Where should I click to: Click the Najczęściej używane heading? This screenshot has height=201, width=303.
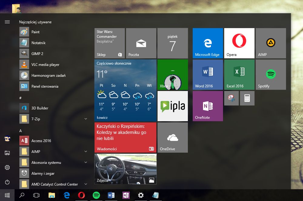[35, 22]
